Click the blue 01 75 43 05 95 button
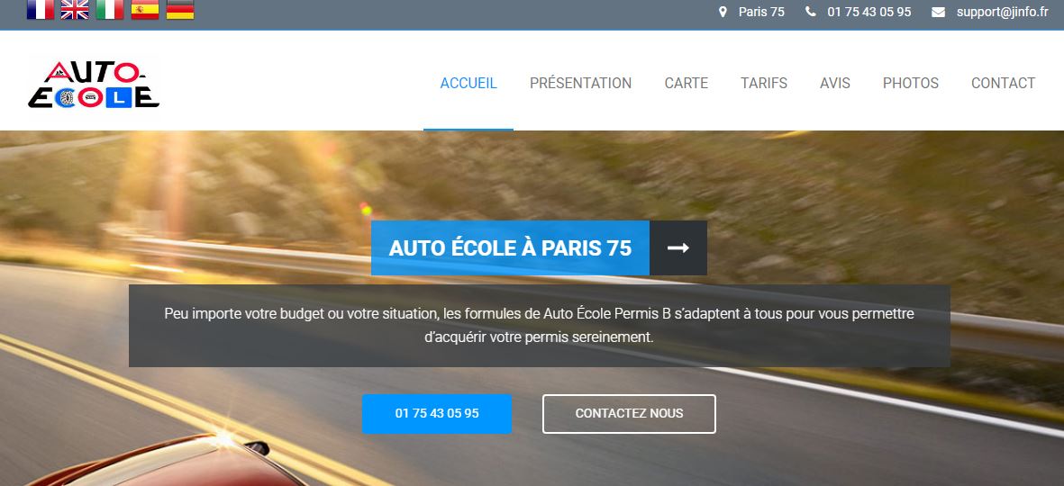 coord(437,413)
